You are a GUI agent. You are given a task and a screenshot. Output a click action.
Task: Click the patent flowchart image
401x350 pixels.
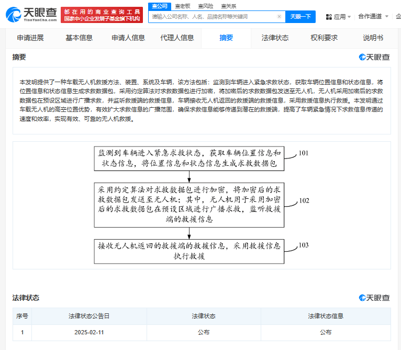(202, 205)
